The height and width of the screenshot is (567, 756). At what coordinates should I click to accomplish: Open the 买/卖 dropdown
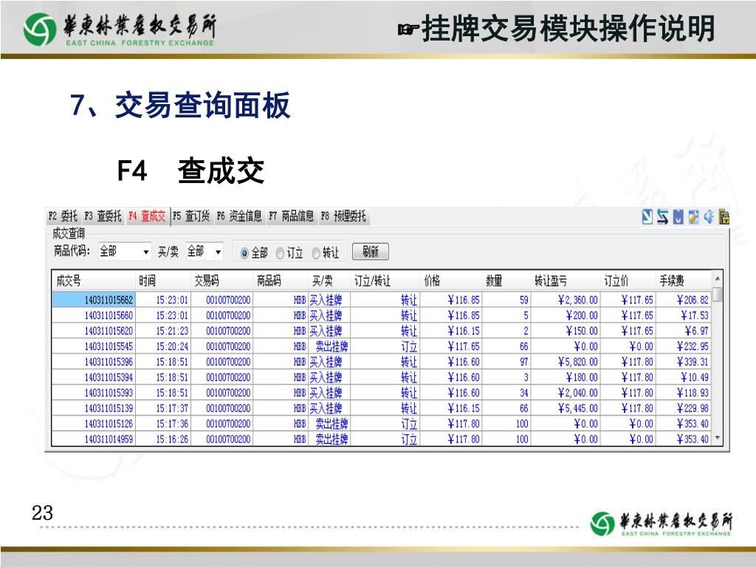[x=218, y=252]
